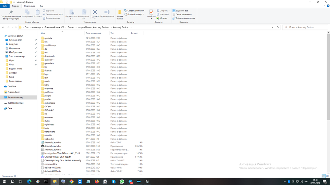Pin folder via Закрепить на панели быстрого доступа
This screenshot has height=185, width=330.
11,14
